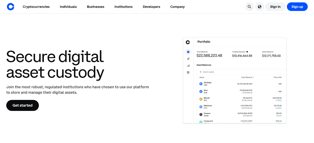Click the Search assets field

click(x=241, y=72)
